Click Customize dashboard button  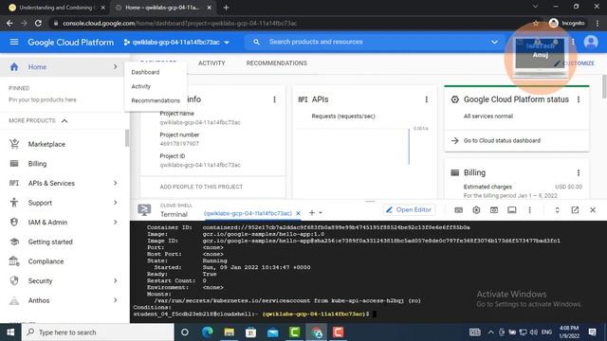pyautogui.click(x=574, y=63)
